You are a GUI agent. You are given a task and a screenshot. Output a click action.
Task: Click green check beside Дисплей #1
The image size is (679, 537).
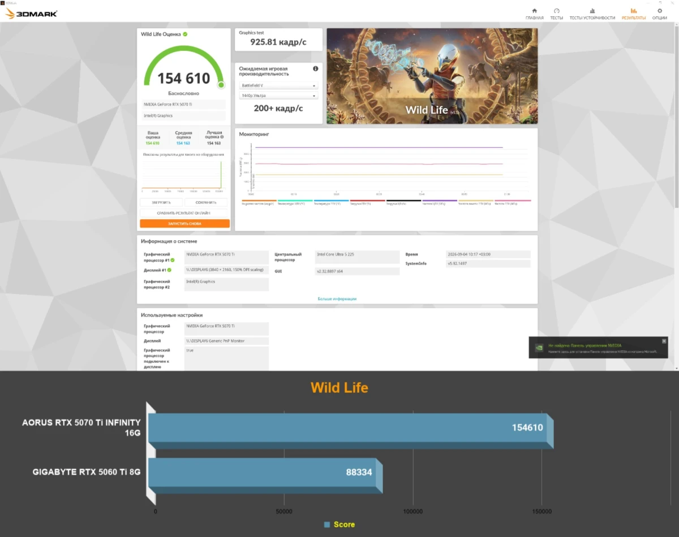tap(169, 270)
